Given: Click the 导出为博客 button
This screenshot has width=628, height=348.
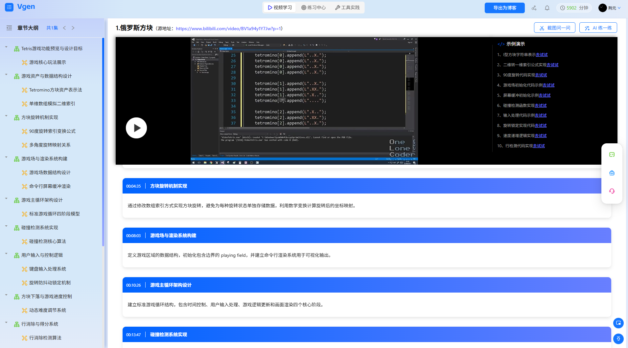Looking at the screenshot, I should coord(504,8).
